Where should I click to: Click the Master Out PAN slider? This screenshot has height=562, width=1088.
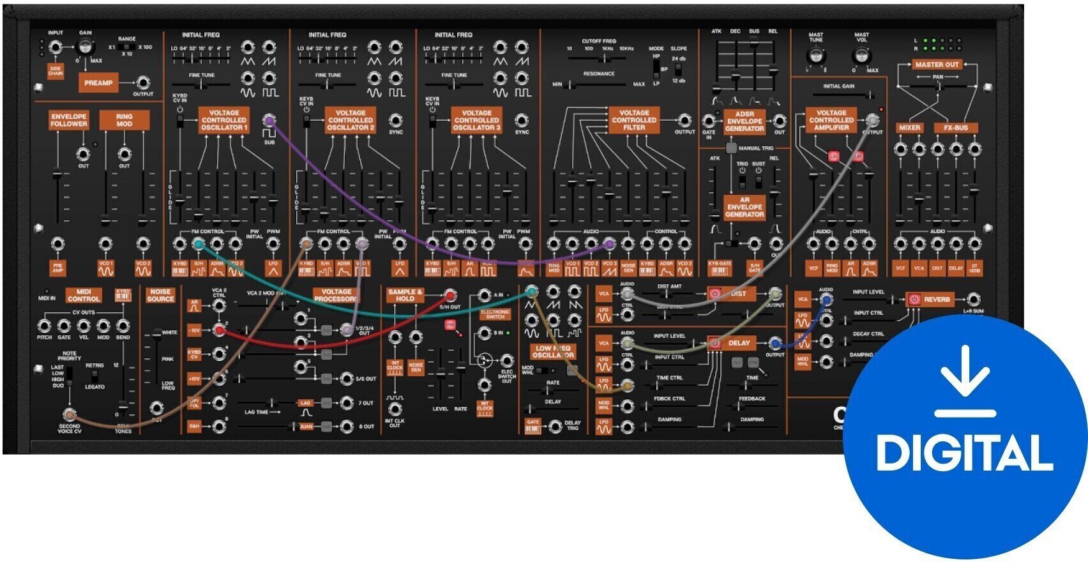(x=937, y=86)
